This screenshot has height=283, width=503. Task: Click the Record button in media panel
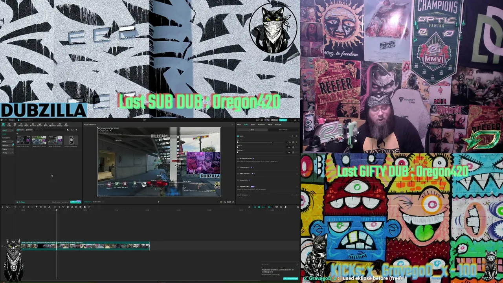(29, 130)
